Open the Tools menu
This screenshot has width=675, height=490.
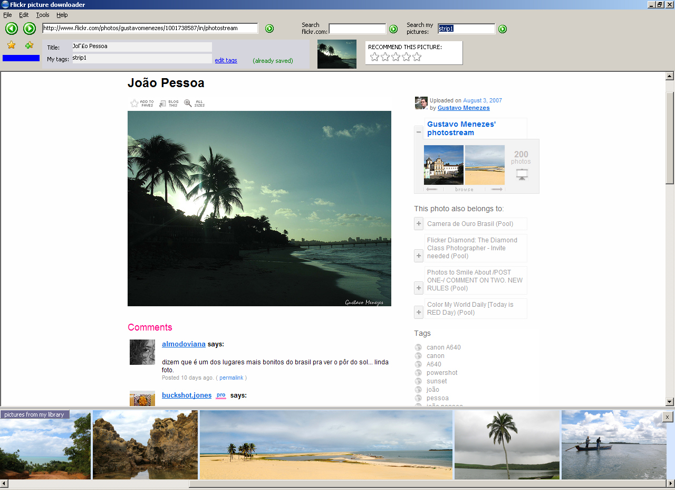42,15
